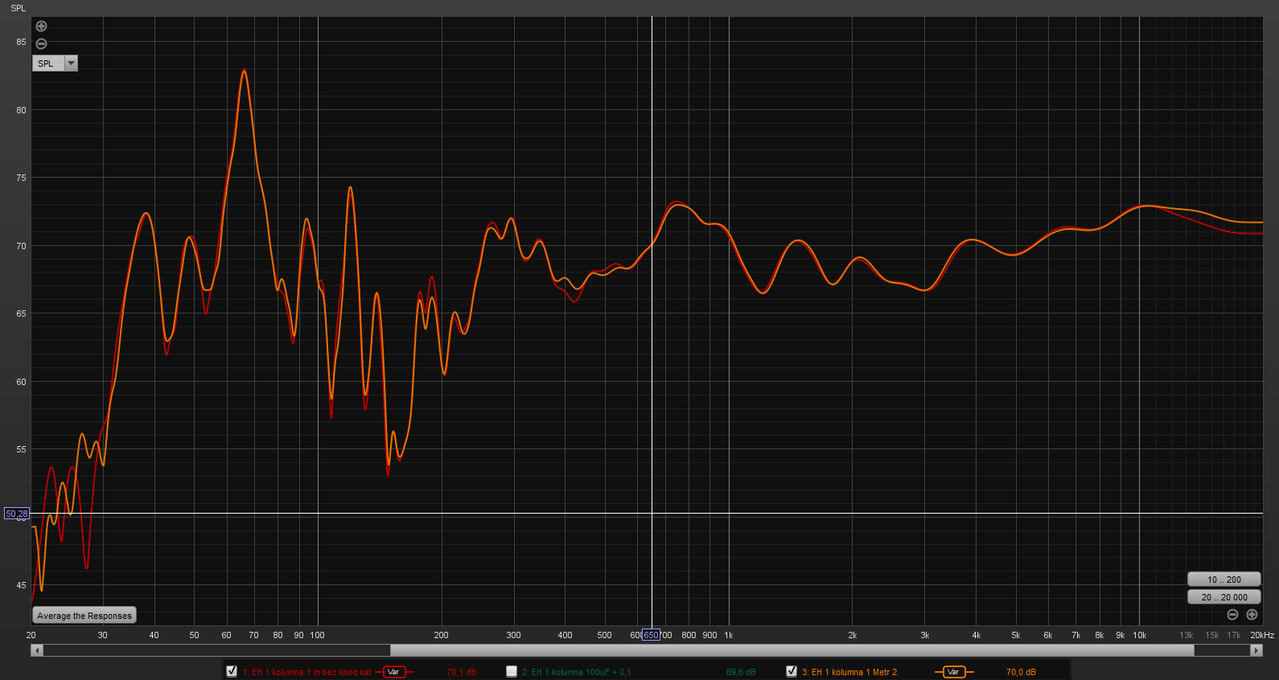Click Average the Responses button
This screenshot has height=680, width=1279.
[84, 616]
